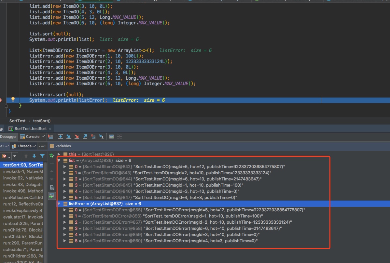The height and width of the screenshot is (263, 390).
Task: Collapse the 'list' ArrayList variable node
Action: coord(59,160)
